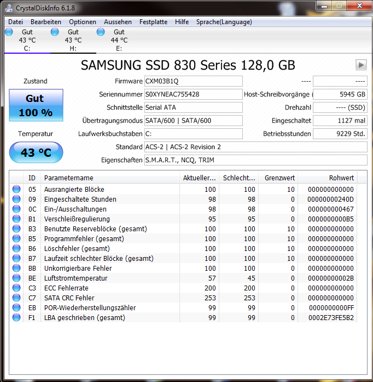Click status orb for Laufzeit schlechter Blöcke row

pyautogui.click(x=16, y=258)
